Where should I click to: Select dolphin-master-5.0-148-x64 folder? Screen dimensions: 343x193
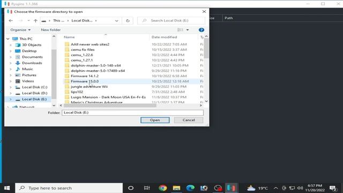95,65
